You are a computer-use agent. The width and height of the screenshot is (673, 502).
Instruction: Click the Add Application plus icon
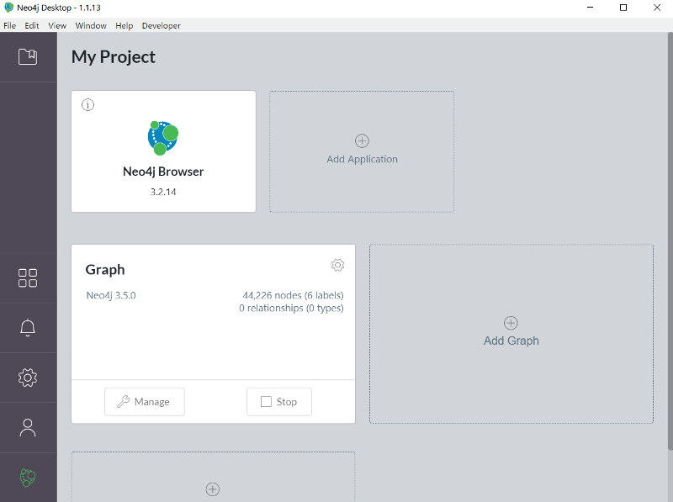point(362,140)
